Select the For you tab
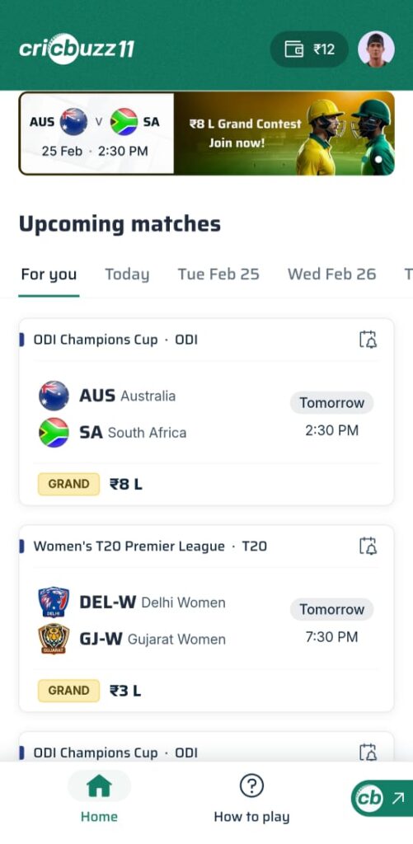This screenshot has width=413, height=844. coord(49,274)
